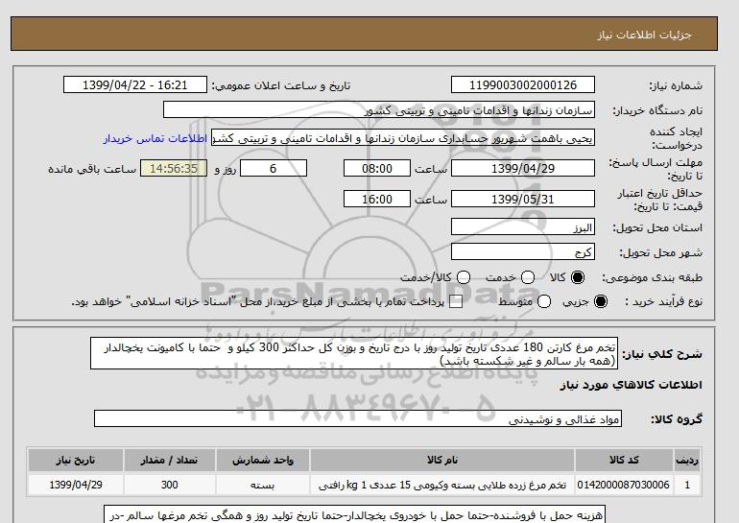Click the گروه کالا label

[677, 418]
